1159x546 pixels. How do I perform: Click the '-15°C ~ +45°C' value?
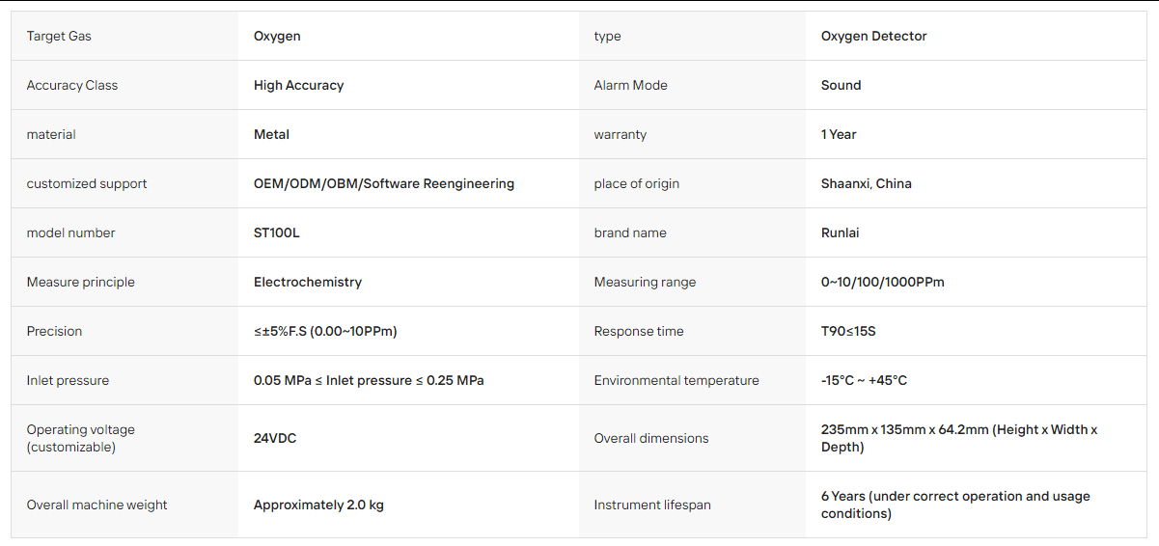[x=864, y=380]
